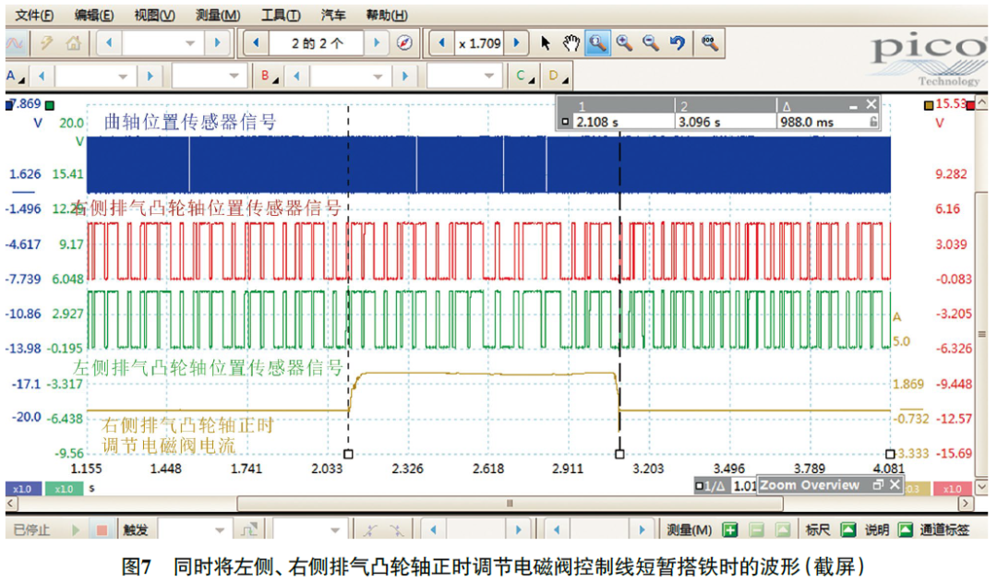Go to previous buffer beside '2 的 2 个'
Screen dimensions: 997x582
tap(256, 43)
